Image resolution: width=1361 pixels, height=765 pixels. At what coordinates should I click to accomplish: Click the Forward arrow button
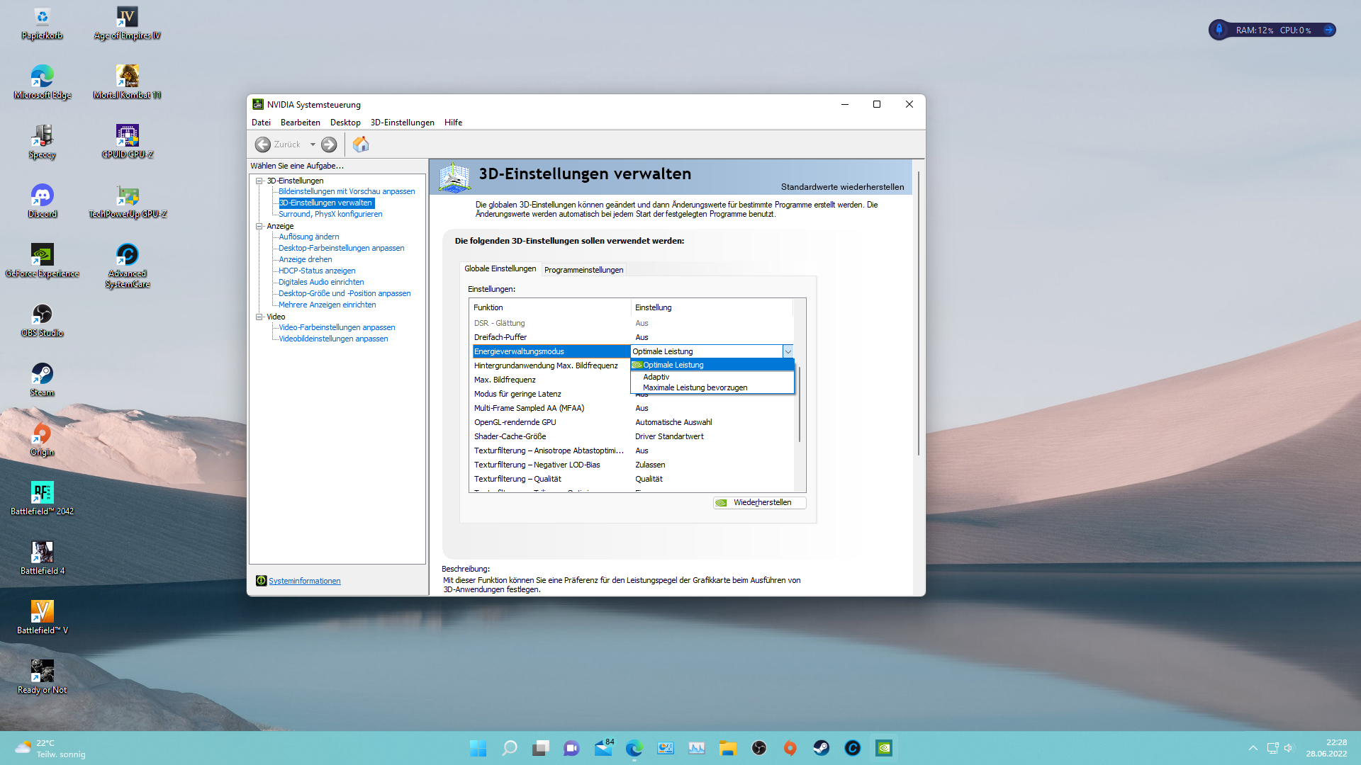click(x=329, y=144)
